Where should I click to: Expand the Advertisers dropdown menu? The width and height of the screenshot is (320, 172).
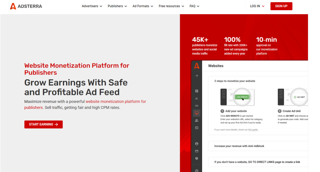(x=92, y=6)
